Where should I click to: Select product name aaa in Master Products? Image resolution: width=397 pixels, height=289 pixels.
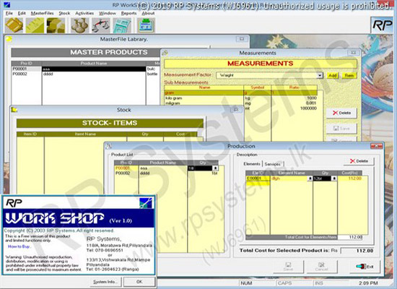[x=94, y=69]
